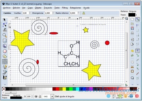
Task: Select the Selector arrow tool
Action: (x=5, y=20)
